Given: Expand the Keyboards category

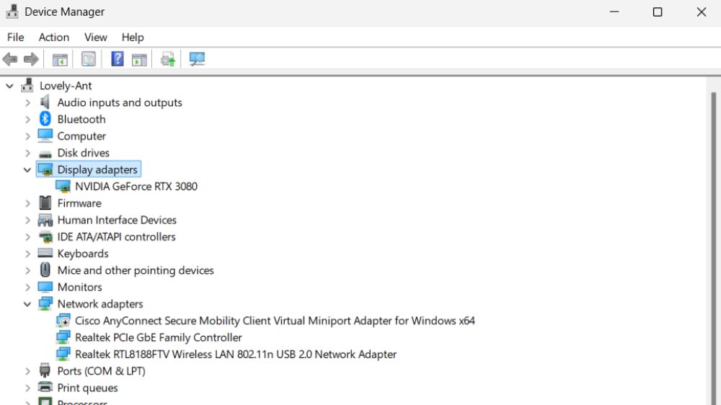Looking at the screenshot, I should point(27,254).
